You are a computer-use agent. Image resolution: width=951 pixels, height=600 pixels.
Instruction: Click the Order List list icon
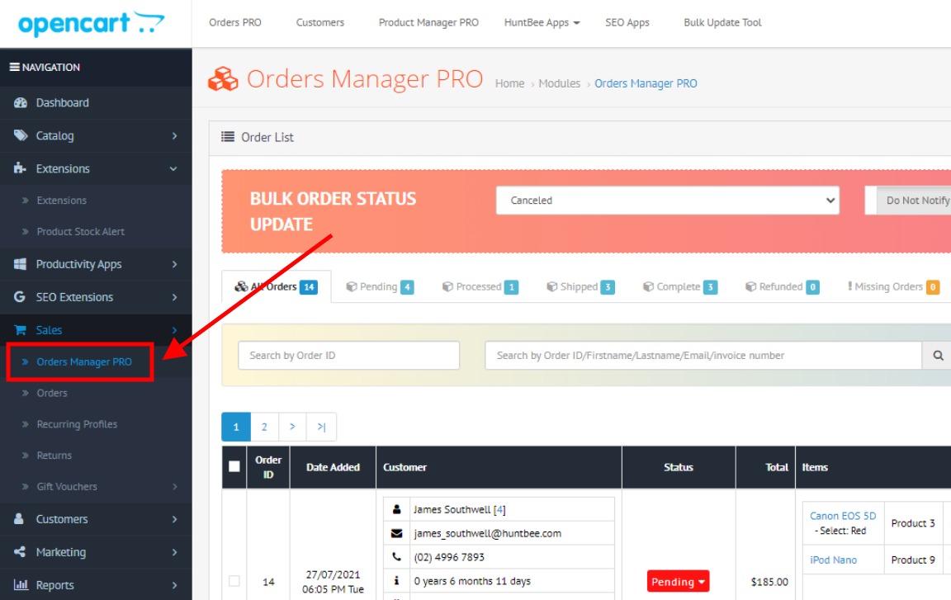tap(228, 137)
